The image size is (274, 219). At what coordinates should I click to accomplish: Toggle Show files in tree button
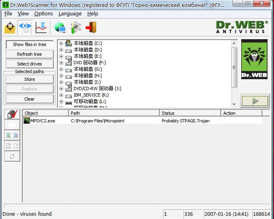(30, 44)
